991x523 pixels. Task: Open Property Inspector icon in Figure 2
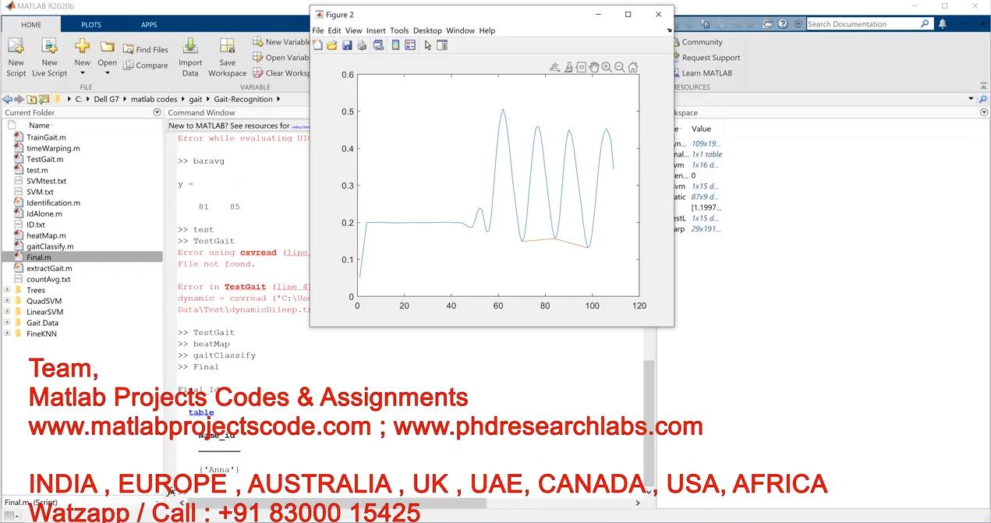click(442, 45)
